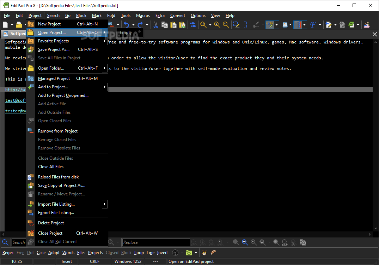This screenshot has width=379, height=265.
Task: Open the Search menu in menu bar
Action: tap(53, 16)
